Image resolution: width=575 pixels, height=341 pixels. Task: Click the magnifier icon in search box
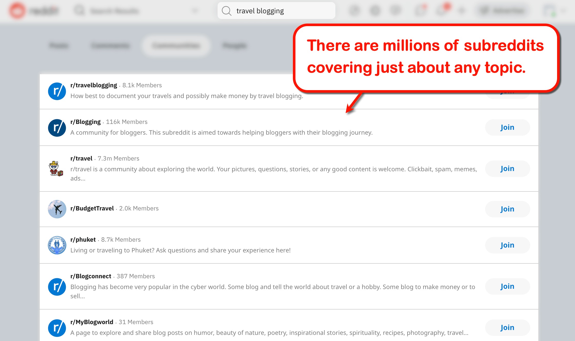tap(227, 11)
